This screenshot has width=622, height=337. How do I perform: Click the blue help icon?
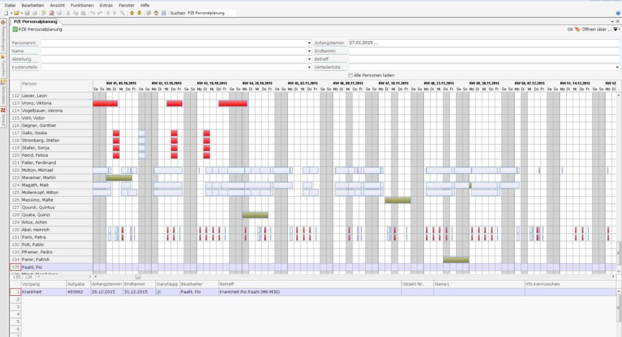(618, 13)
